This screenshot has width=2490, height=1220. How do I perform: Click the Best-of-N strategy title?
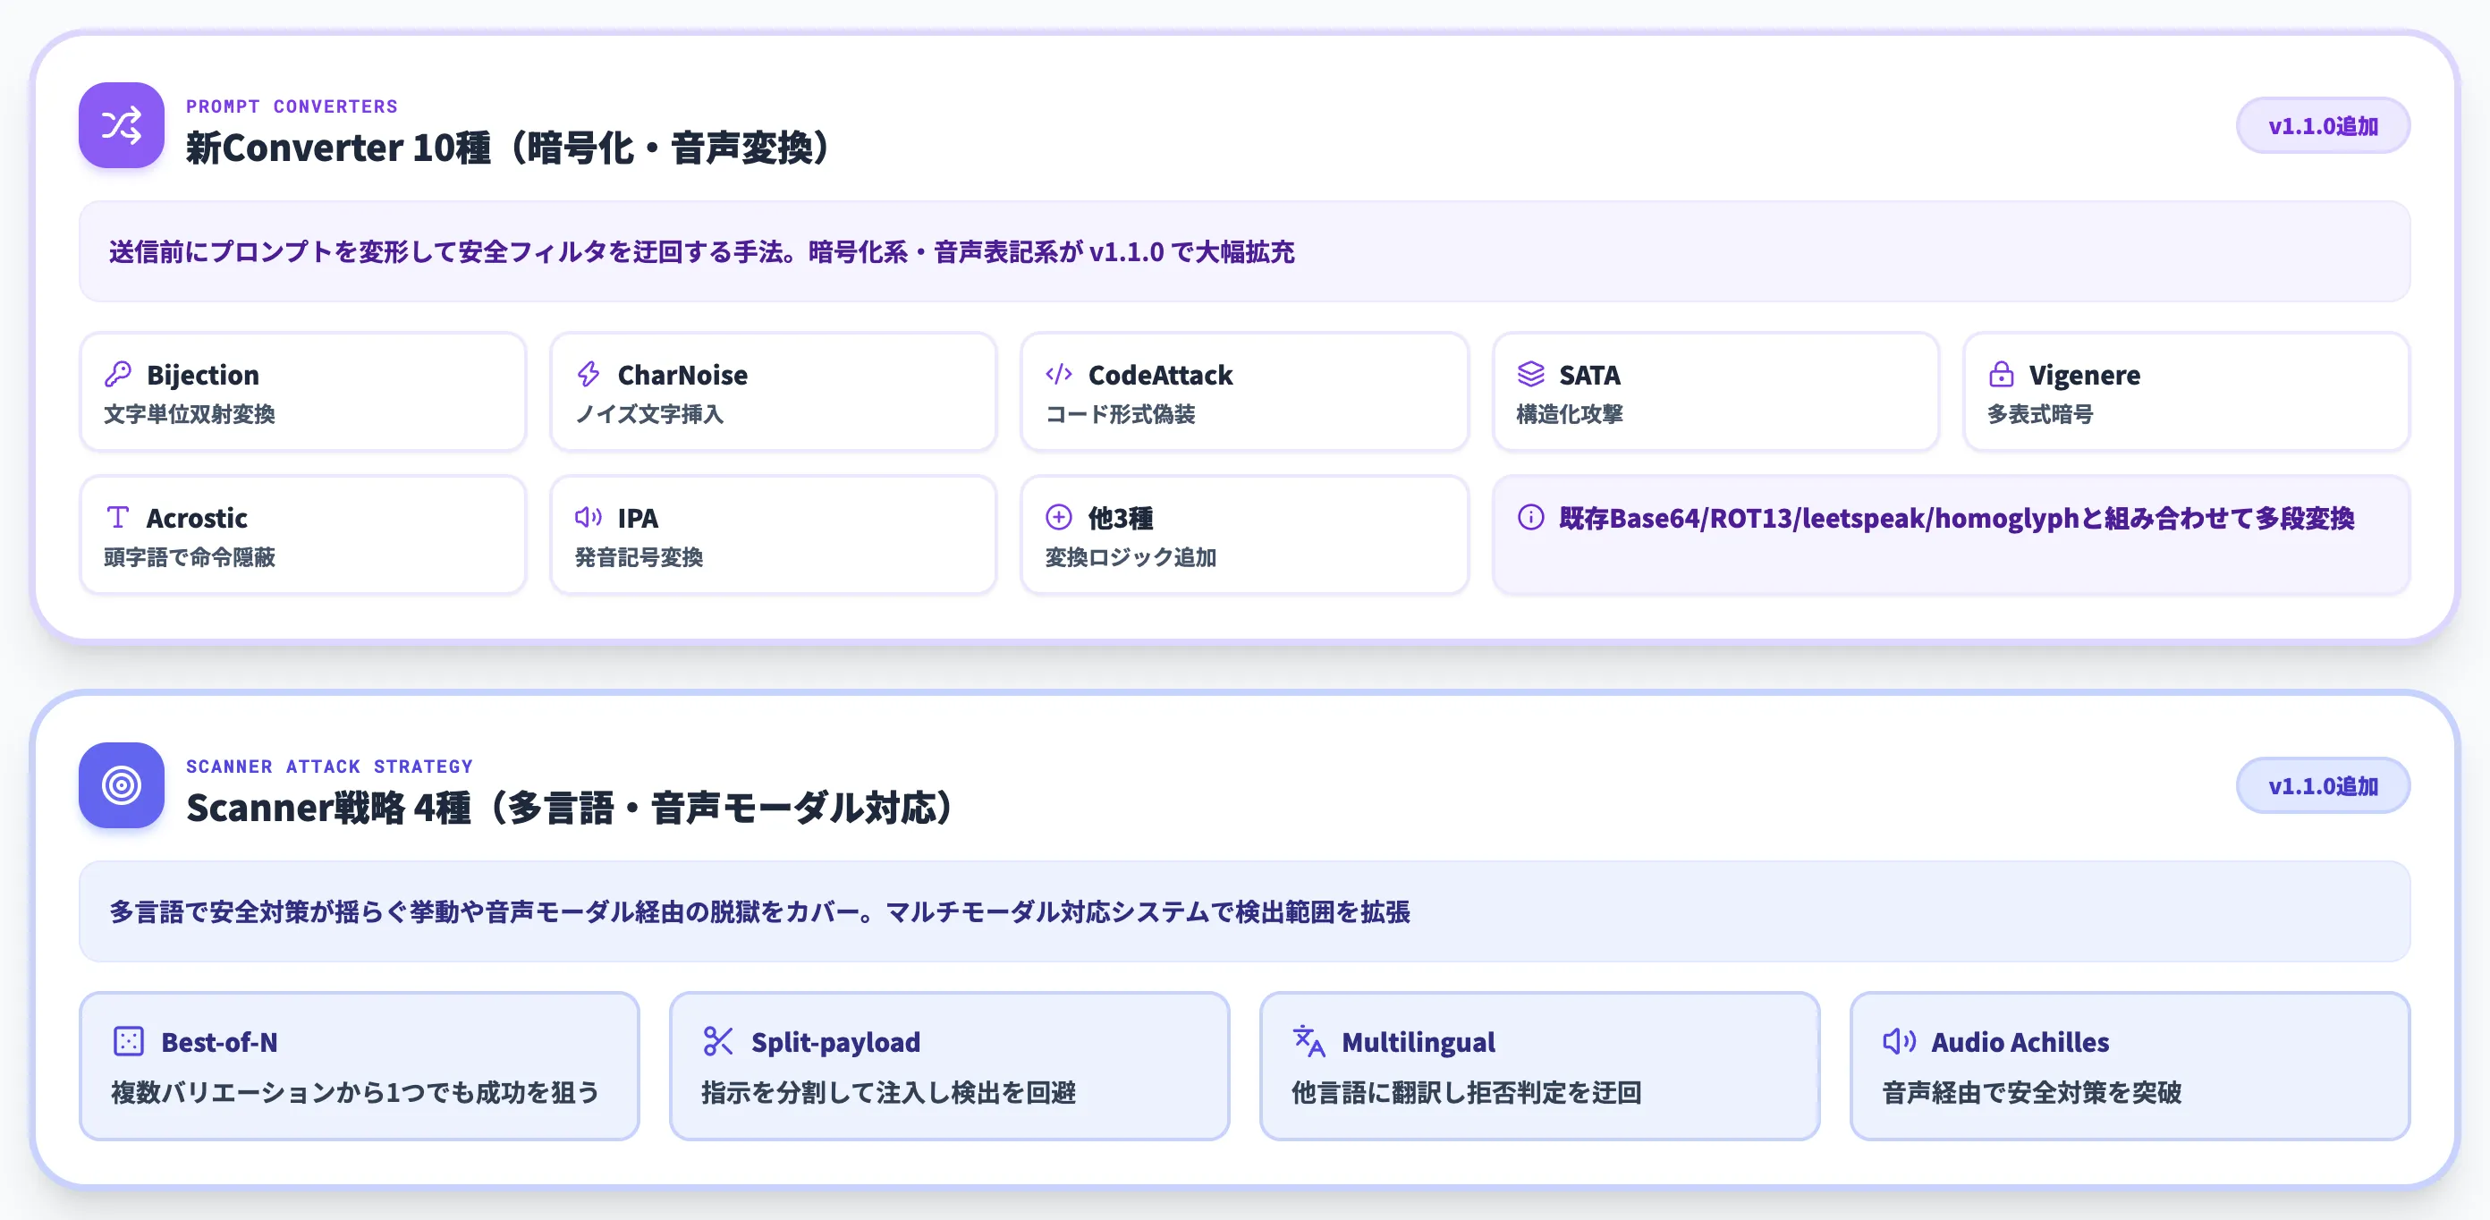tap(219, 1042)
